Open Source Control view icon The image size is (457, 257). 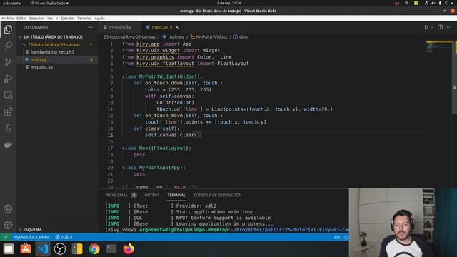pos(8,62)
